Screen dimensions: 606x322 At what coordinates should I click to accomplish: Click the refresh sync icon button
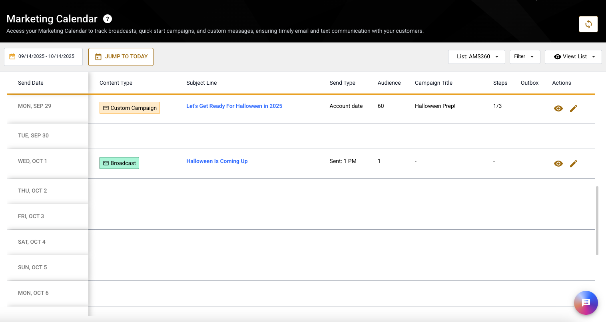coord(588,24)
